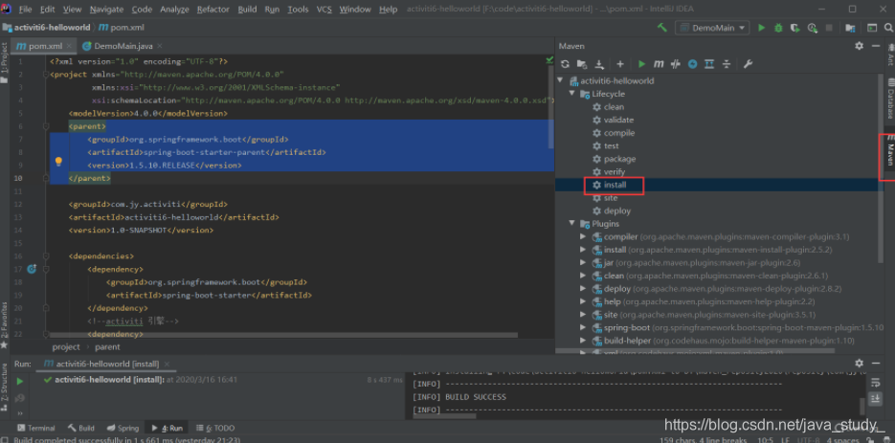Open the Refactor menu
The width and height of the screenshot is (895, 443).
point(213,10)
